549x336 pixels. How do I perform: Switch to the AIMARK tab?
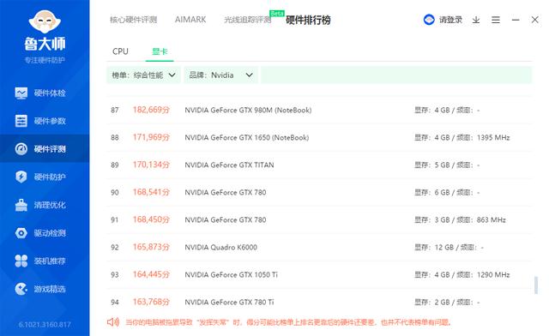pyautogui.click(x=190, y=20)
